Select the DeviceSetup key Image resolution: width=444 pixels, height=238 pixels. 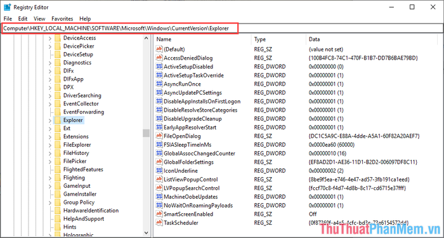(x=78, y=55)
